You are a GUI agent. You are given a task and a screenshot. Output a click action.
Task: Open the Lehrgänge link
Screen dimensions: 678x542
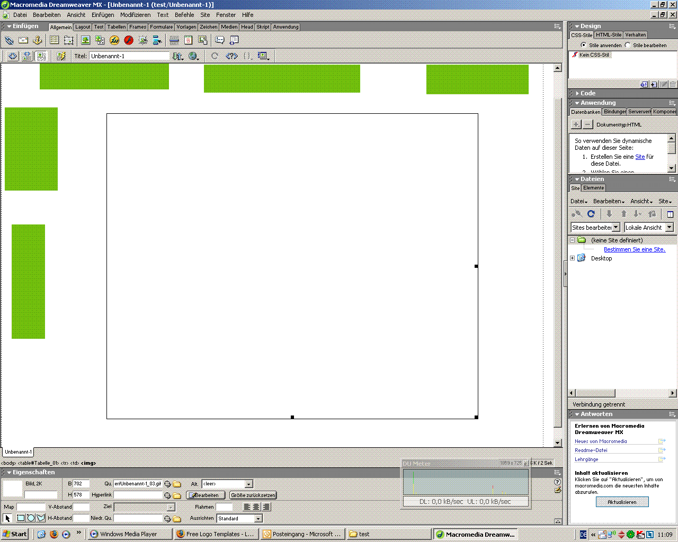586,459
